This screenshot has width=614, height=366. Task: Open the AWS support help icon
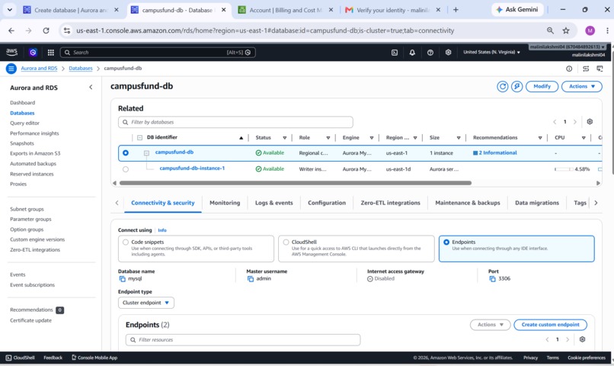(x=430, y=53)
